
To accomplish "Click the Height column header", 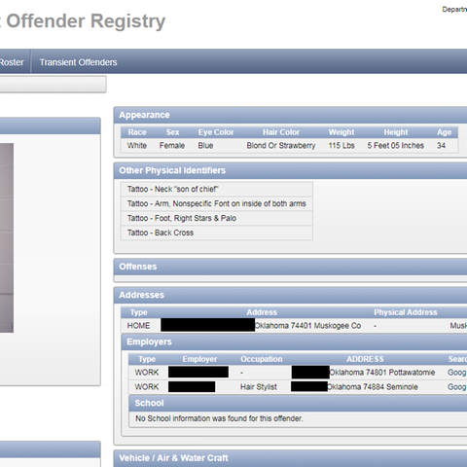I will point(396,132).
